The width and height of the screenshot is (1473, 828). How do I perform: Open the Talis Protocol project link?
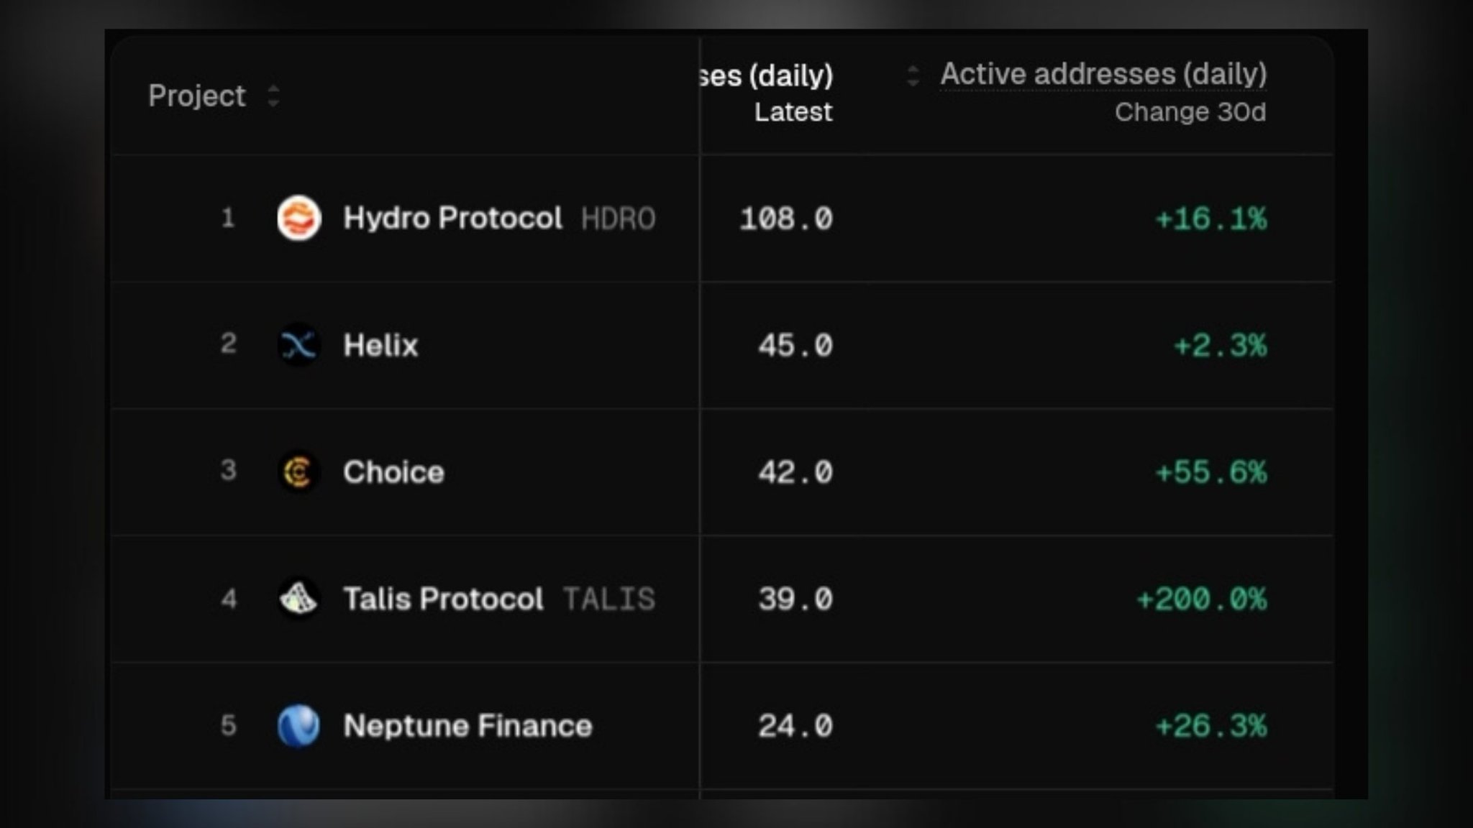(x=443, y=599)
